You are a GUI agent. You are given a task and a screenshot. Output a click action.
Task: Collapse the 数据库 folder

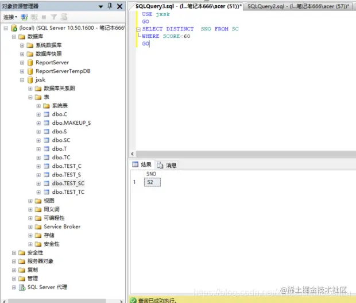point(14,37)
